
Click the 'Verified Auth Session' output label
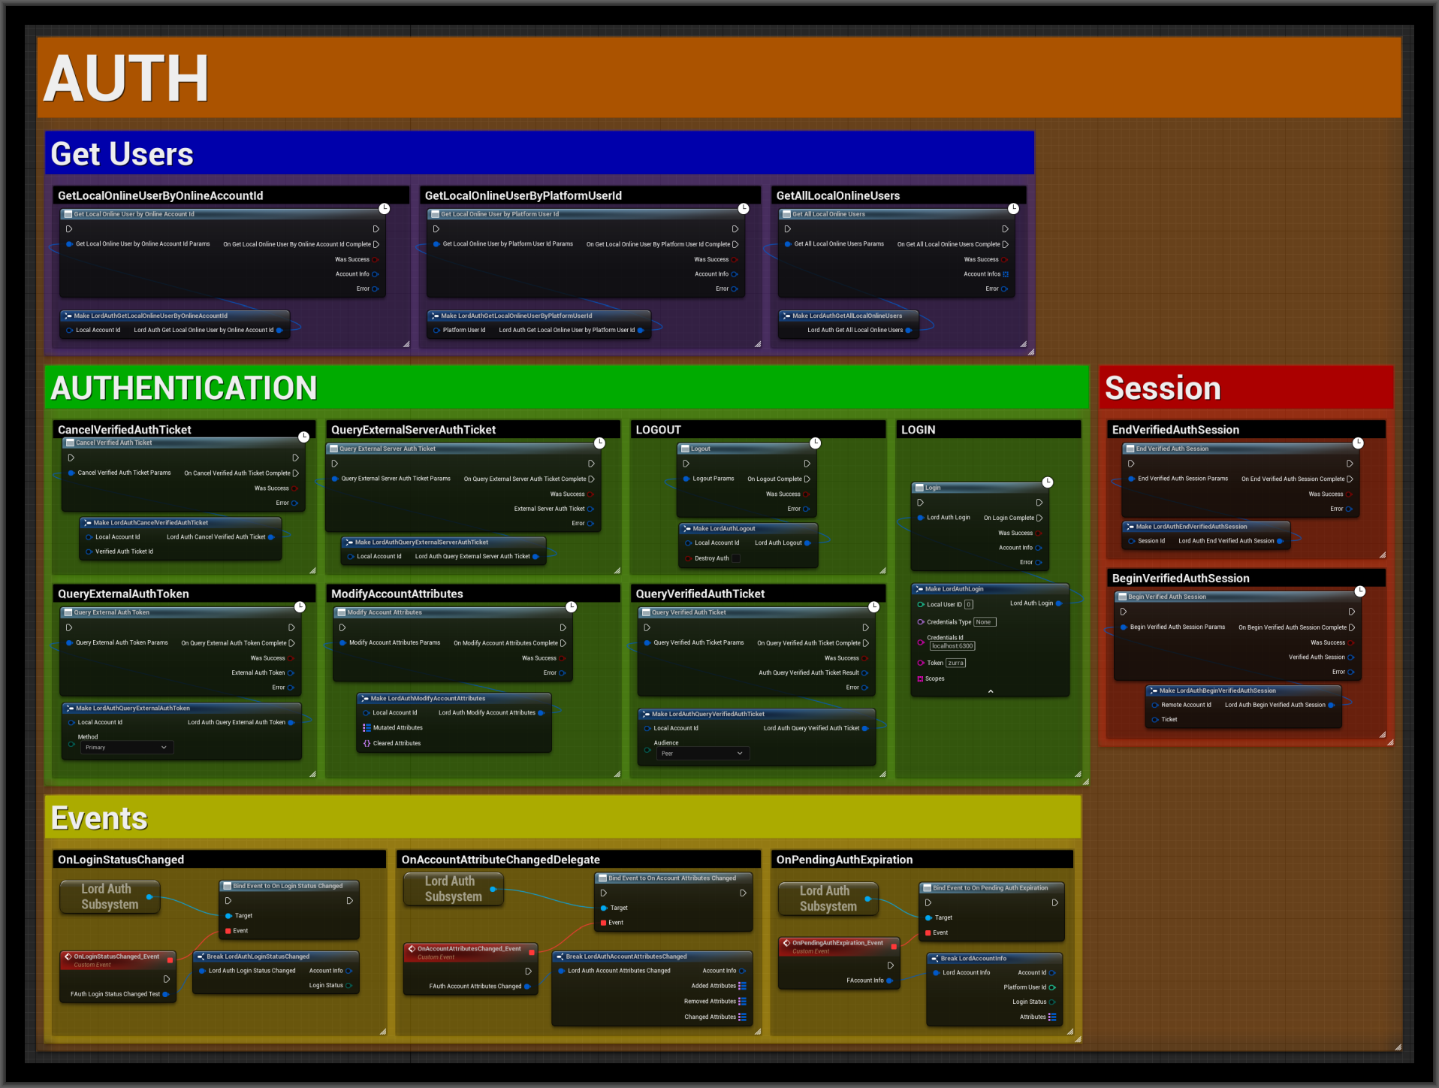click(1317, 657)
